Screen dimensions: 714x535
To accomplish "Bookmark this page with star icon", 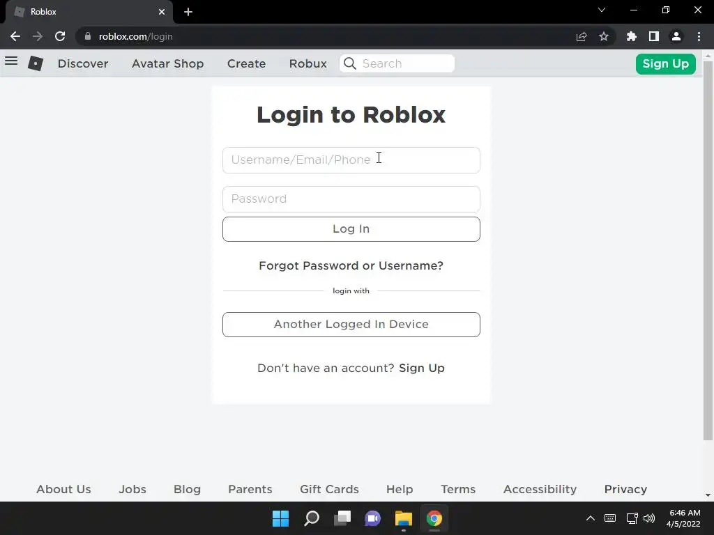I will pos(604,36).
